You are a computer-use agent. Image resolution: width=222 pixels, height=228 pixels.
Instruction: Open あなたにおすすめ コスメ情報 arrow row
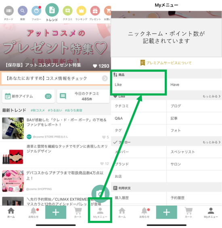pos(56,79)
